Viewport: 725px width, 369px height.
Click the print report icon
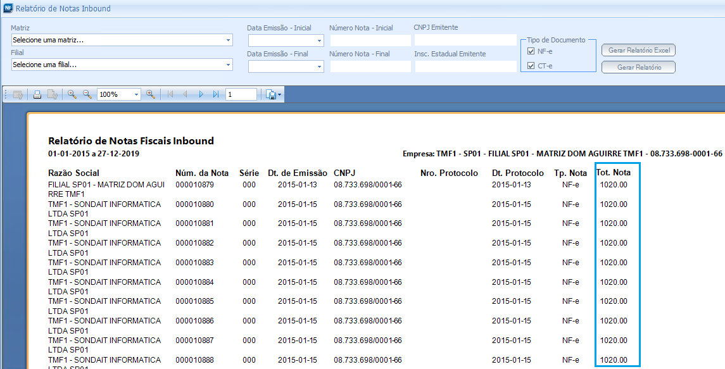click(37, 94)
